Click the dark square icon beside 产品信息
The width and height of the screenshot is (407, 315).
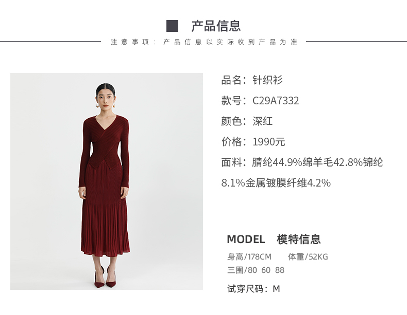coord(173,26)
